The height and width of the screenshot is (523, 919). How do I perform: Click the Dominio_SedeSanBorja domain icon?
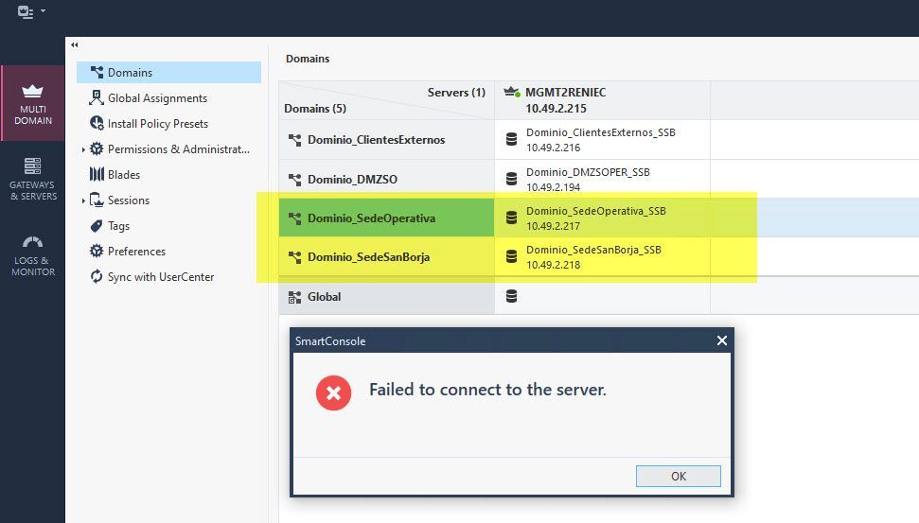point(294,257)
